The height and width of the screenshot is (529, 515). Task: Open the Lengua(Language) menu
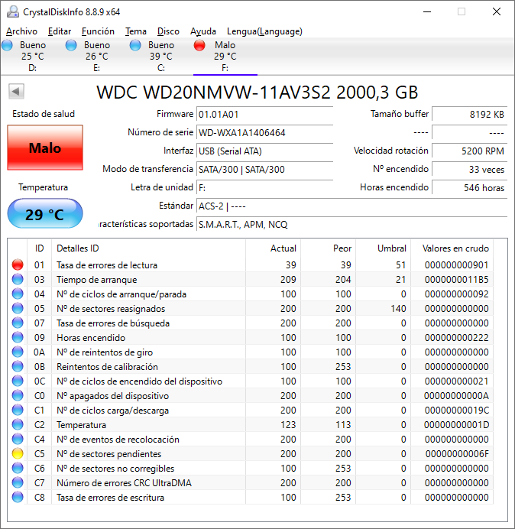[264, 31]
